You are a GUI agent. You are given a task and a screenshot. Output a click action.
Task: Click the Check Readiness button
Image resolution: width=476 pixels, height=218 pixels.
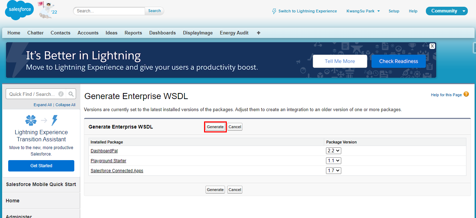point(399,61)
